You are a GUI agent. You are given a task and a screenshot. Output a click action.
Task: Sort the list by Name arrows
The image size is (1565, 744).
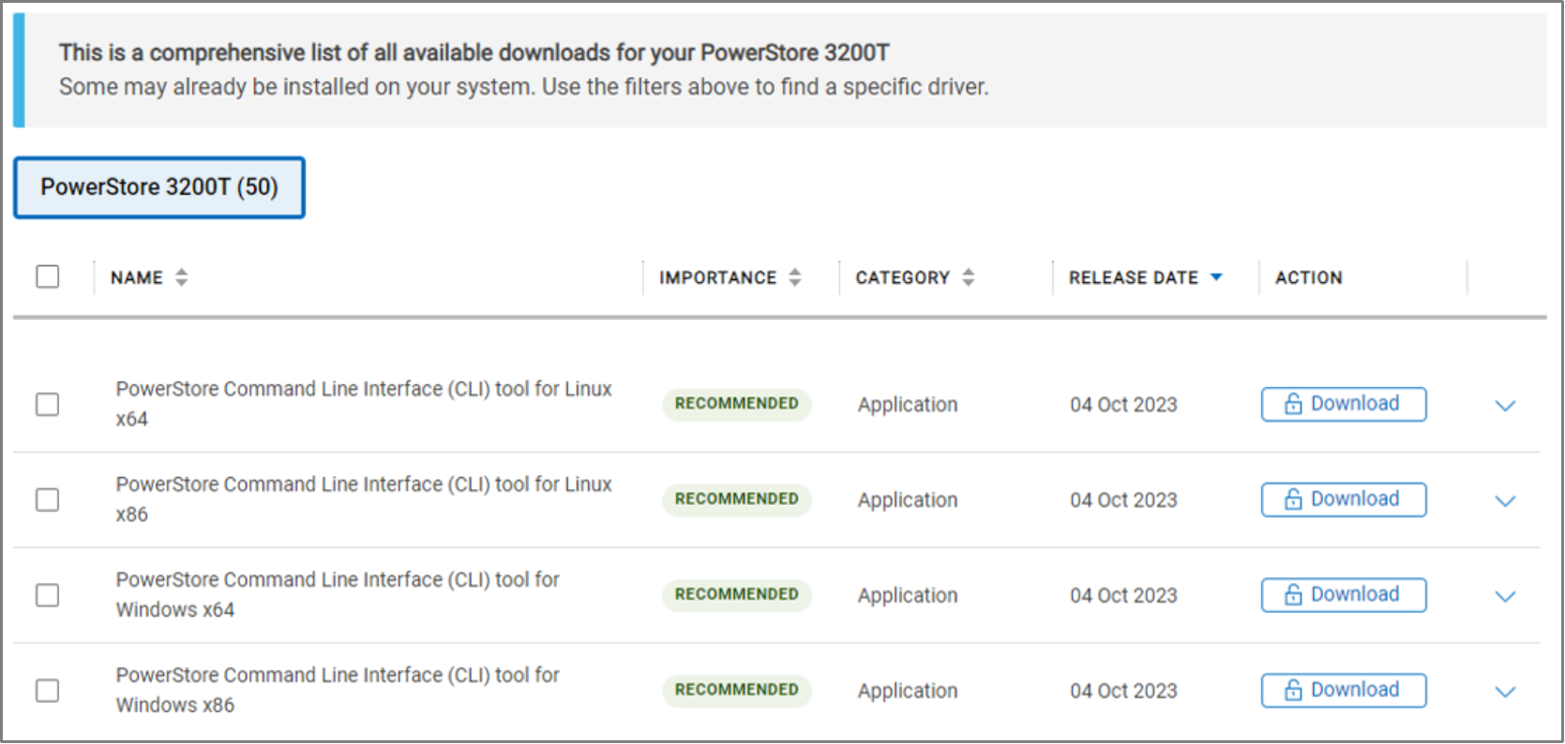(x=182, y=277)
